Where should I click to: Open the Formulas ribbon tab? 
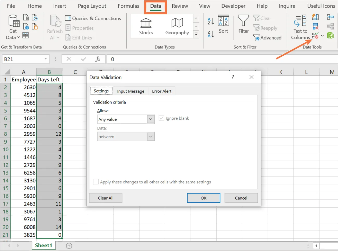[128, 6]
